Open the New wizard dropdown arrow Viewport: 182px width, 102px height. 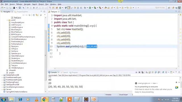tap(5, 8)
